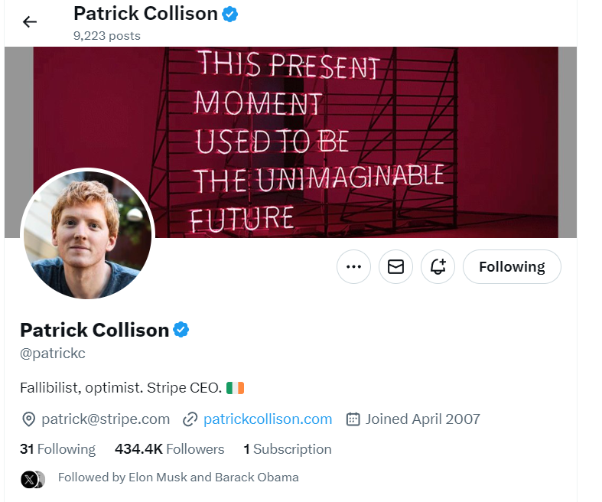Open the patrickcollison.com website link
Image resolution: width=602 pixels, height=502 pixels.
coord(268,419)
